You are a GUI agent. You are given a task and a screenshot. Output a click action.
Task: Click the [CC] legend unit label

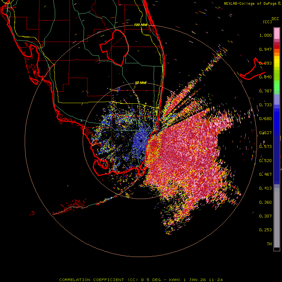click(267, 22)
